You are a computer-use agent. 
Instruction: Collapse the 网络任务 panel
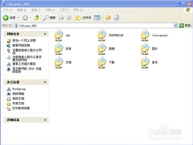45,34
